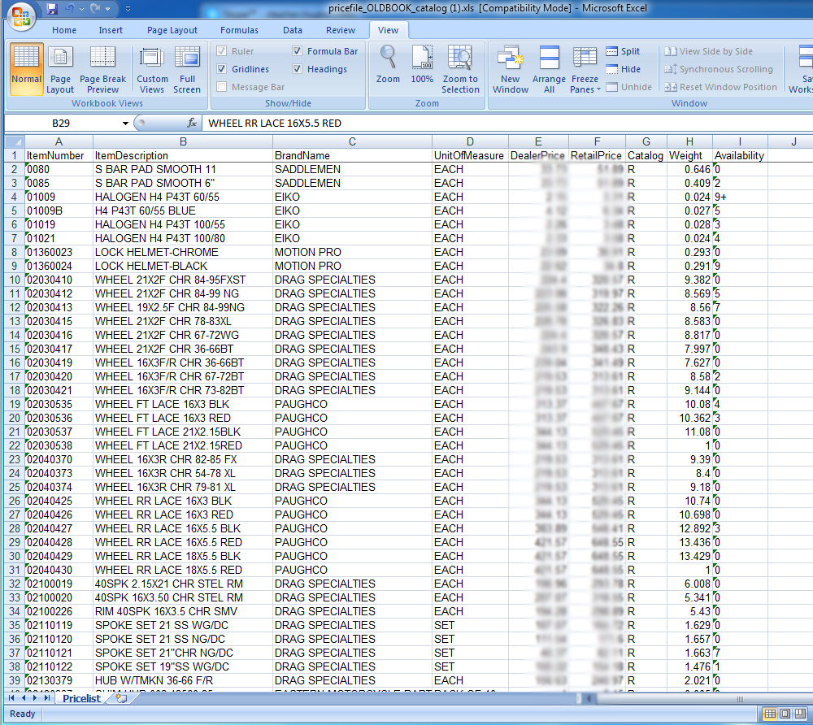Open the Home ribbon tab
Image resolution: width=813 pixels, height=725 pixels.
(64, 30)
